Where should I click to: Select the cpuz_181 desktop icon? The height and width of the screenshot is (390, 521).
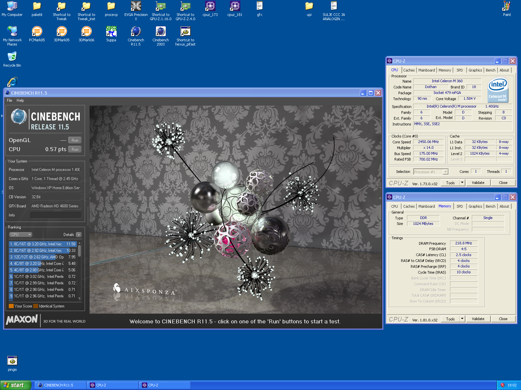pos(235,9)
